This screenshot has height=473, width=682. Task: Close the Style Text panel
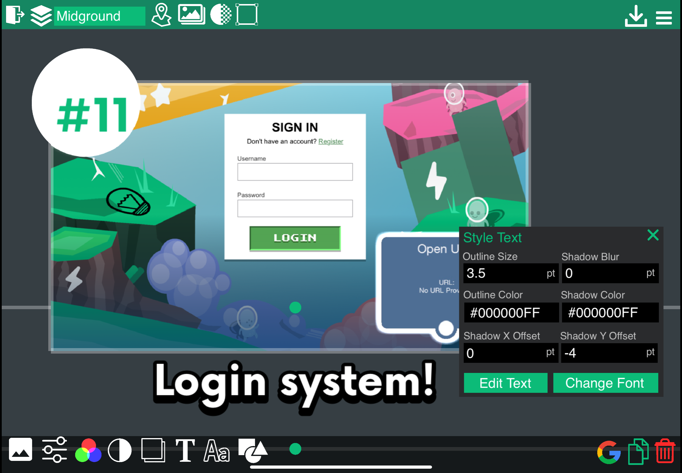(653, 235)
